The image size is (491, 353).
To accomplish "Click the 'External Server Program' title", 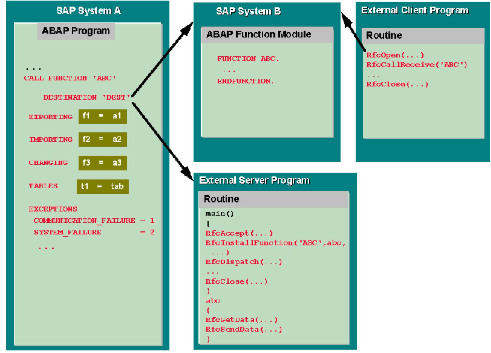I will click(x=254, y=180).
